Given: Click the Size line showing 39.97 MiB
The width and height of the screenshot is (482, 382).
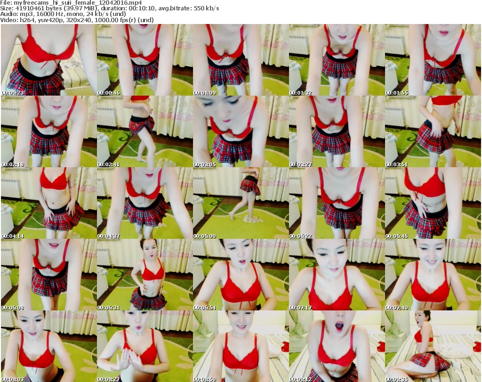Looking at the screenshot, I should pyautogui.click(x=109, y=8).
